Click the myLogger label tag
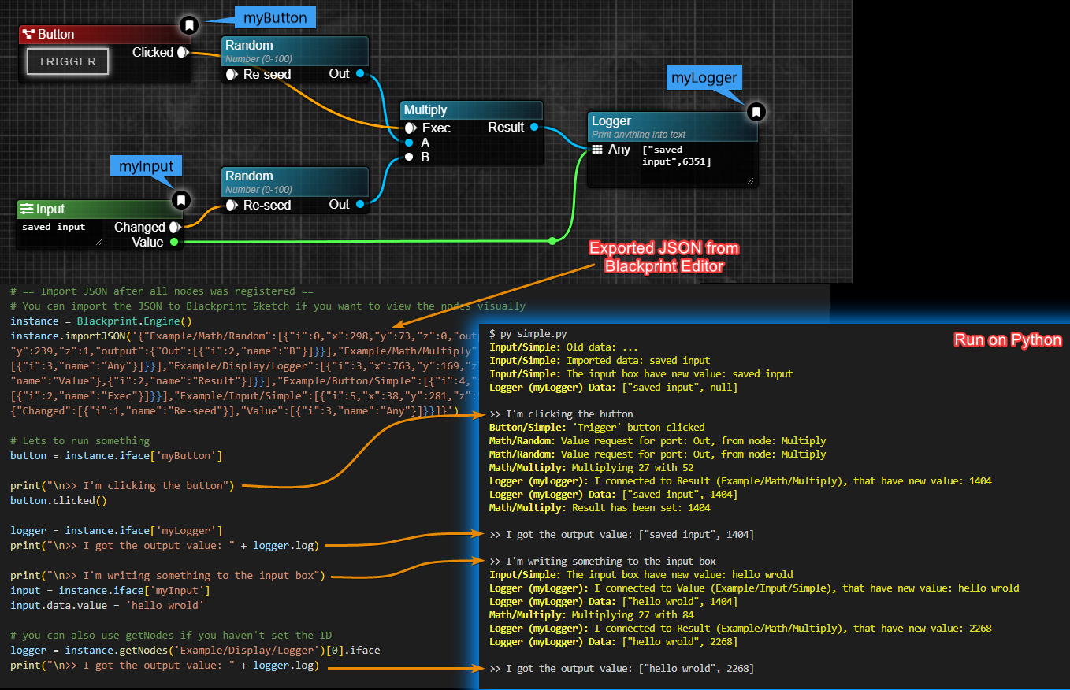 703,77
